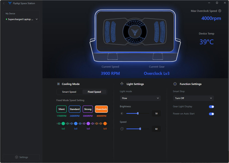This screenshot has width=229, height=163.
Task: Toggle Gear Light Display switch
Action: (x=211, y=107)
